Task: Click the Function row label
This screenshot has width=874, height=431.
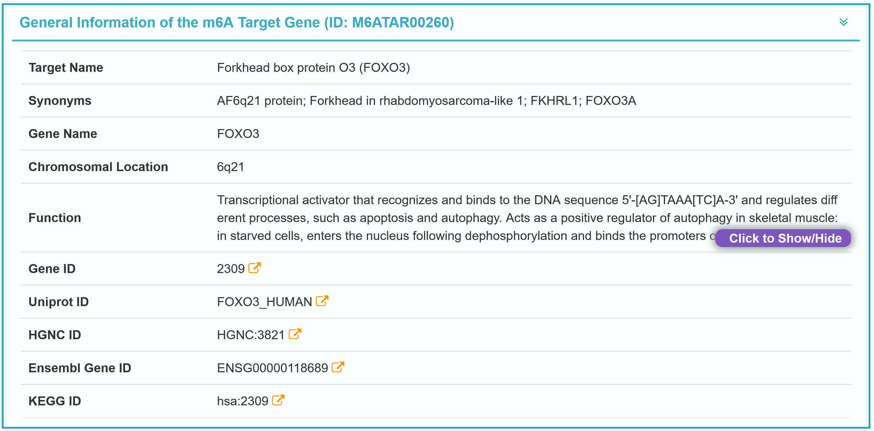Action: [x=55, y=218]
